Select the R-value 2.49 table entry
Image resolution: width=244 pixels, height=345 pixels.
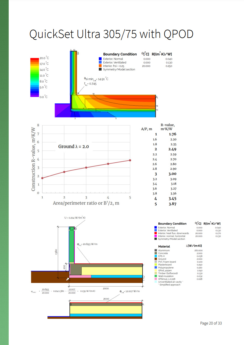coord(172,149)
